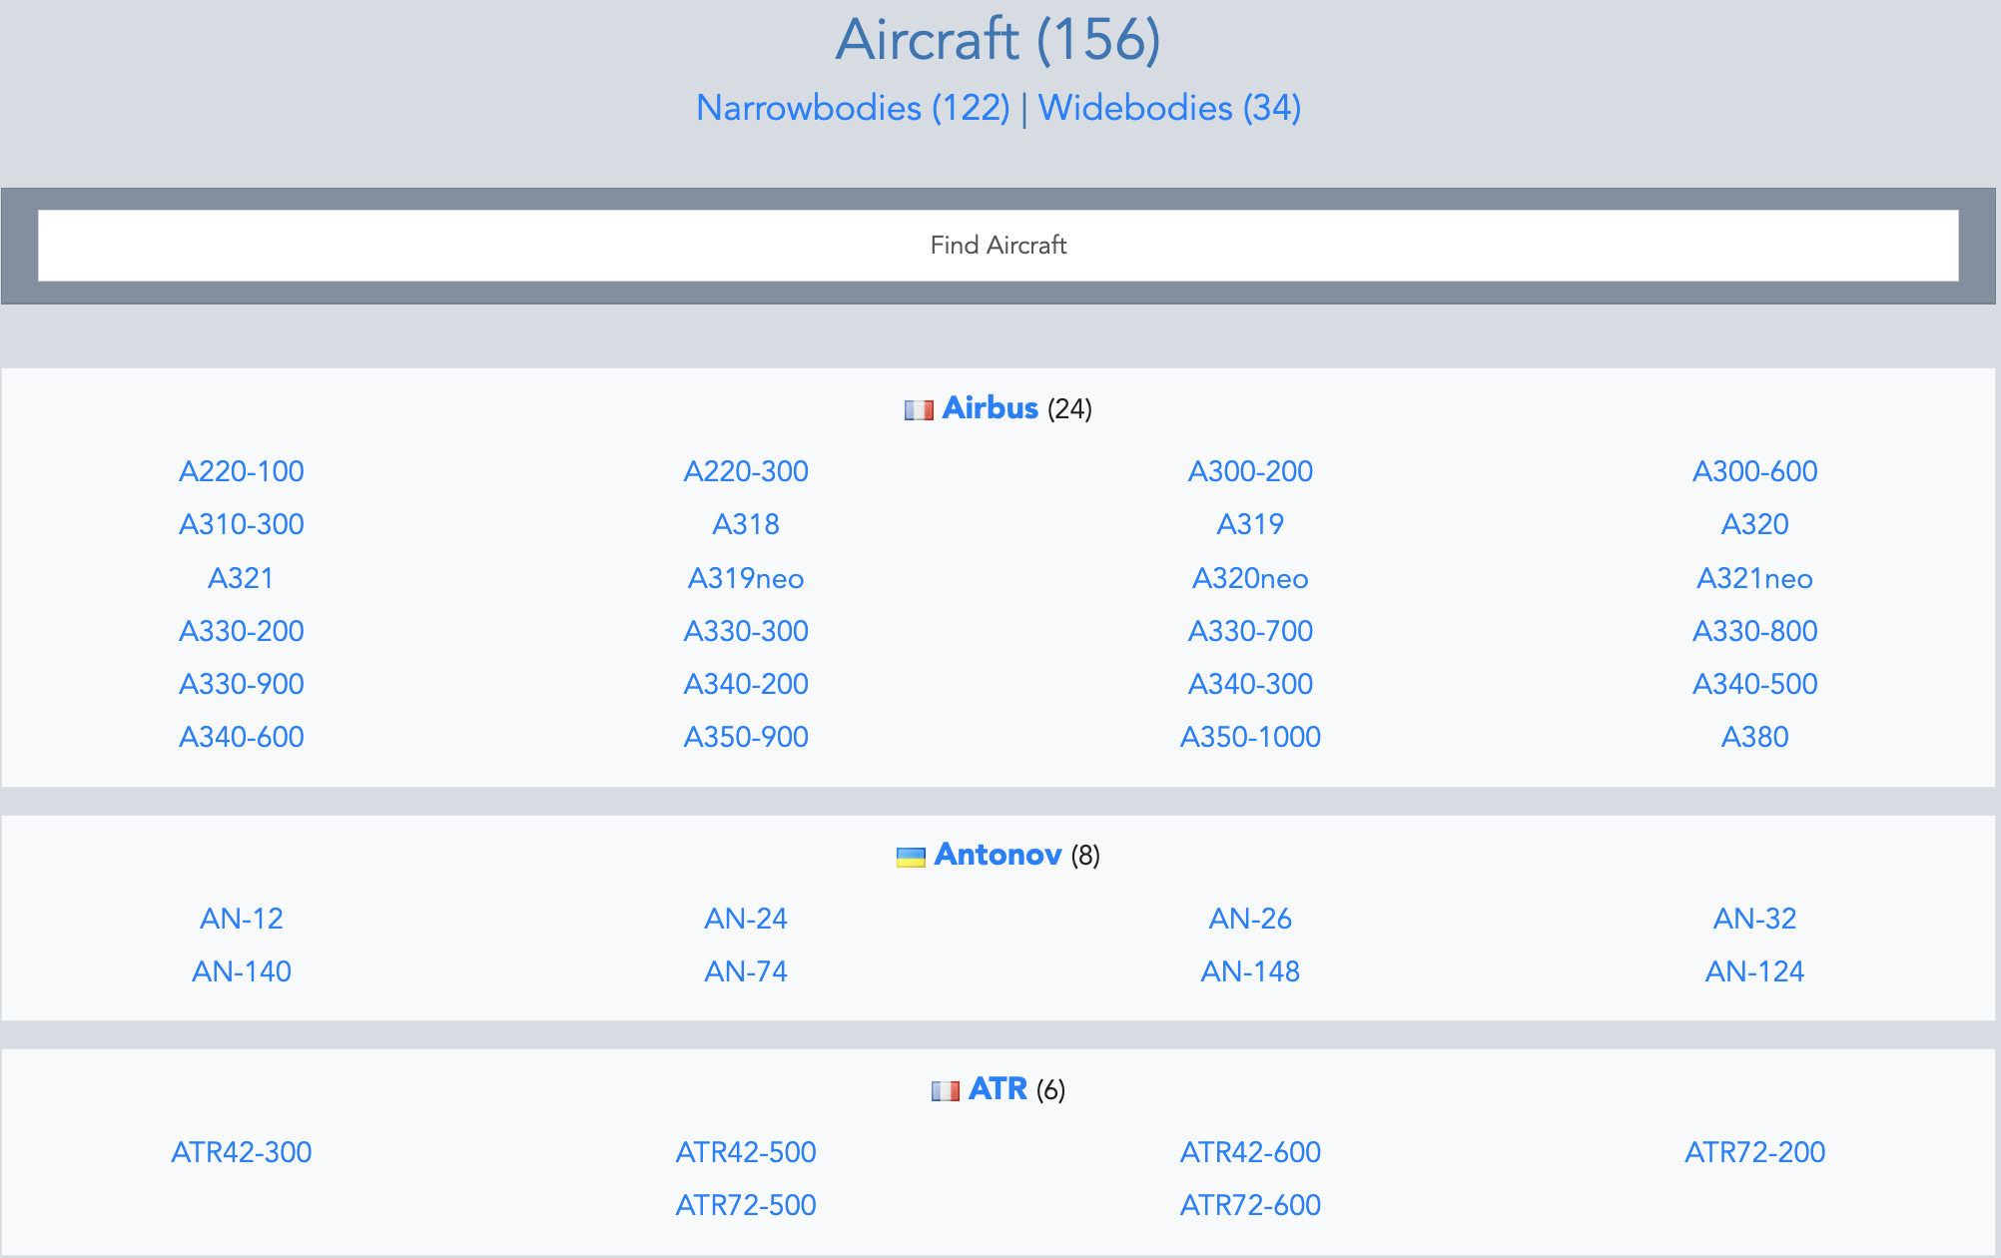
Task: Select the A310-300 aircraft
Action: point(242,524)
